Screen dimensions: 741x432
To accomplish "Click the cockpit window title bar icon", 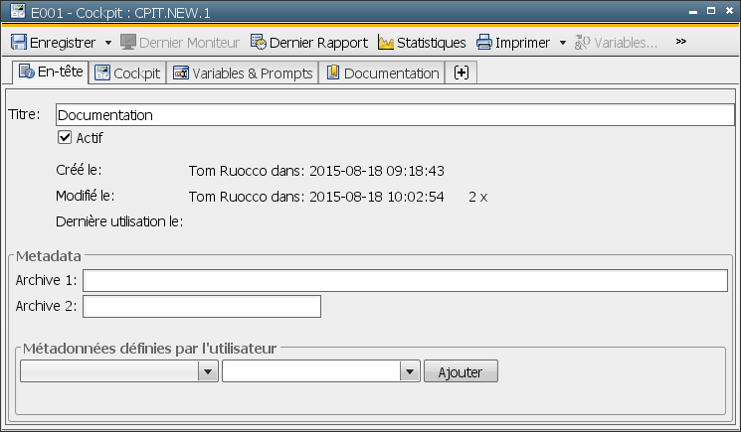I will point(18,11).
